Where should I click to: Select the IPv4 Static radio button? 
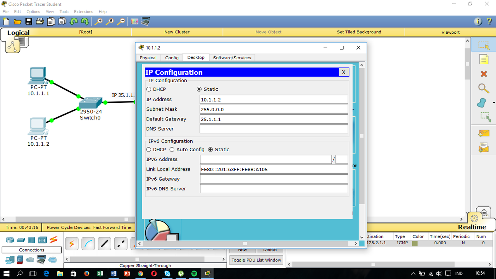(x=199, y=89)
